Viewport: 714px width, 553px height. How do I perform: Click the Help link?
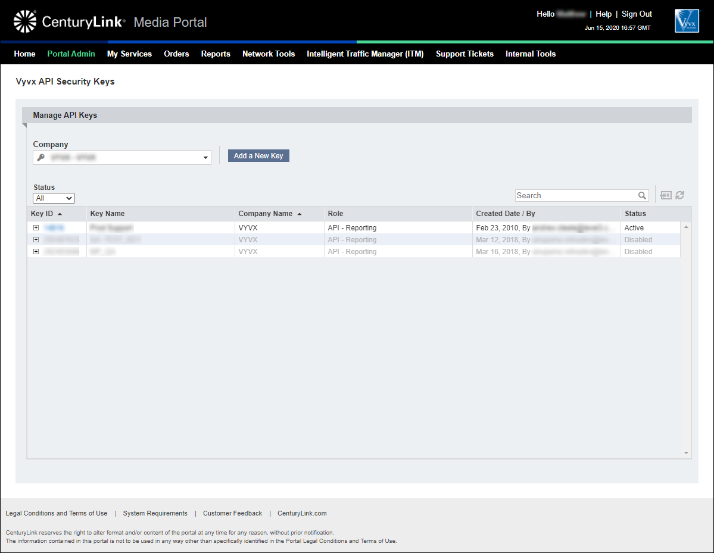[x=603, y=14]
